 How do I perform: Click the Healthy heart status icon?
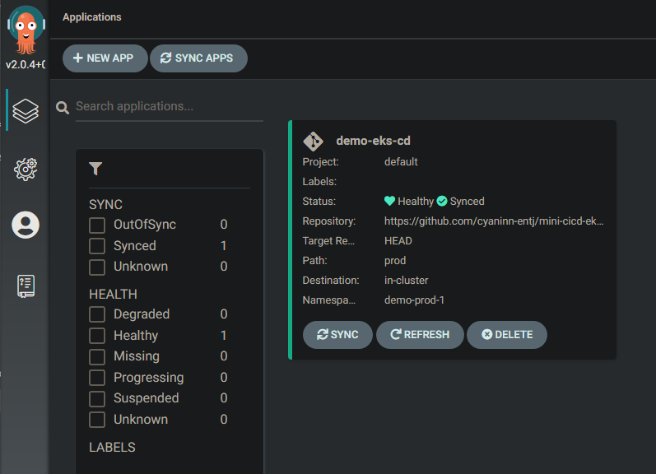[x=389, y=201]
